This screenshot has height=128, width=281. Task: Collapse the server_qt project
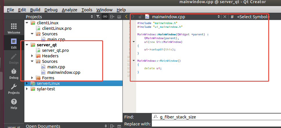27,45
